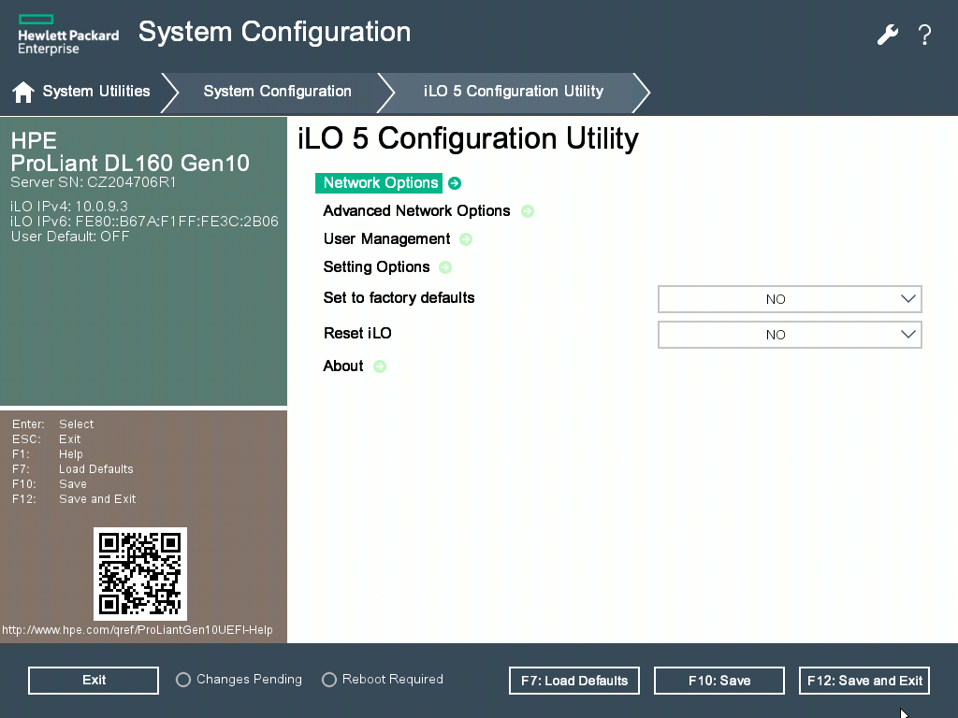Open the Set to factory defaults dropdown
958x718 pixels.
point(790,299)
